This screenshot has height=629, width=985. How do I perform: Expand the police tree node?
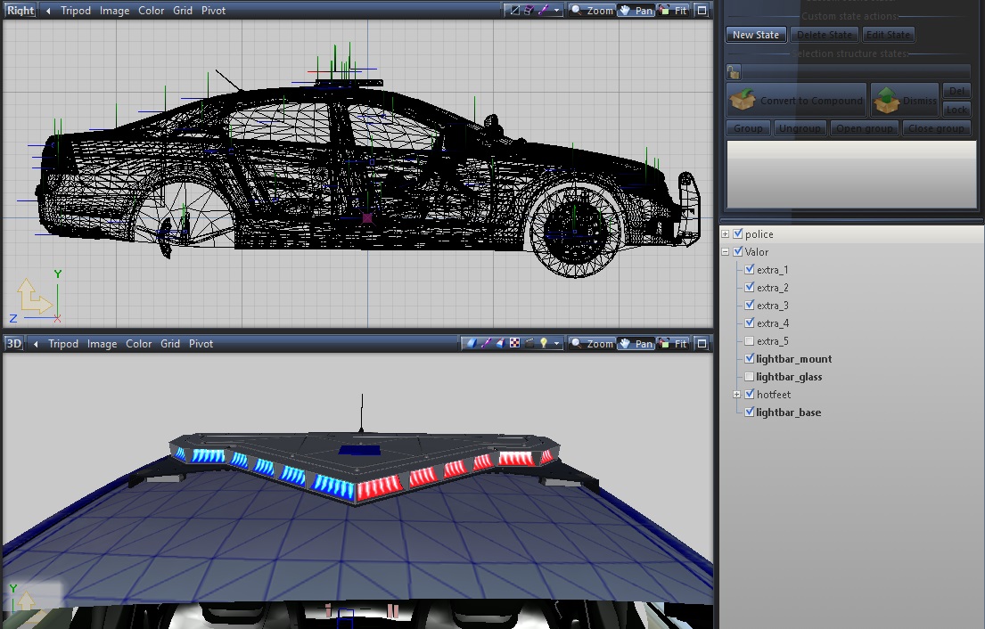click(726, 234)
